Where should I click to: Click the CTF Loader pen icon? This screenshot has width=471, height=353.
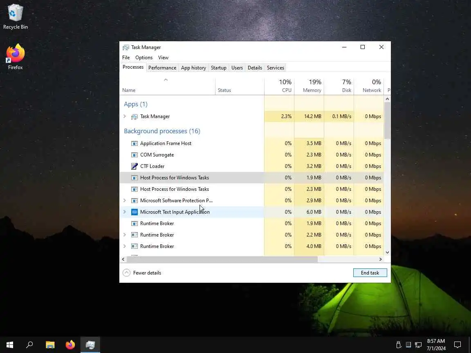tap(134, 166)
